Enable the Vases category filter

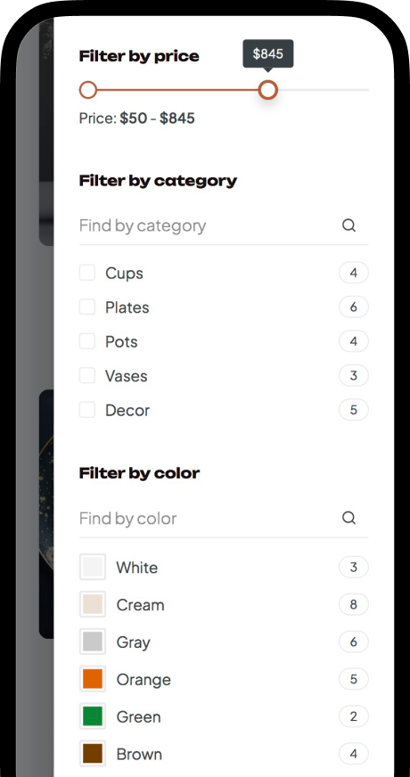click(x=87, y=376)
